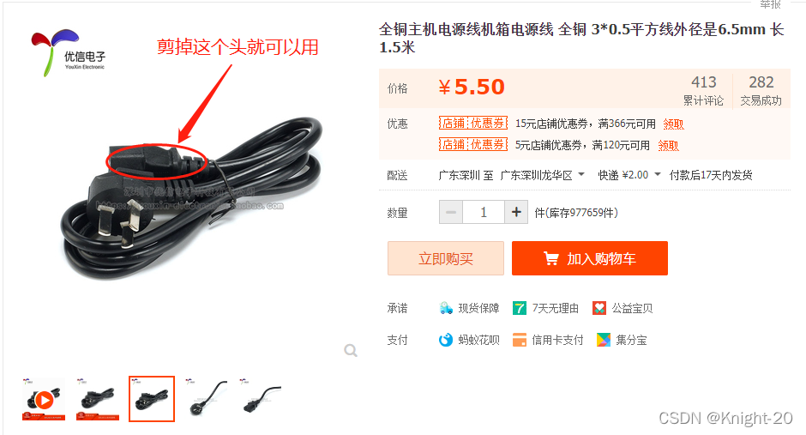Claim the 15元 store coupon via 领取
This screenshot has height=435, width=806.
pos(673,124)
